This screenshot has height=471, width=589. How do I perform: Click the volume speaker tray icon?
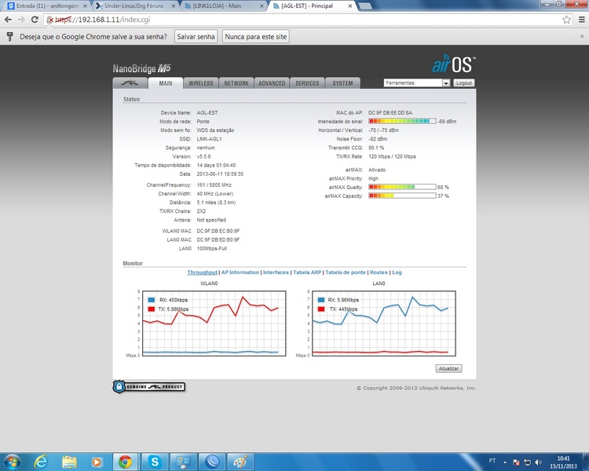[x=538, y=462]
